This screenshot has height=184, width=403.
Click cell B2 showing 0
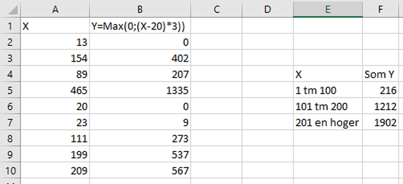(x=140, y=42)
